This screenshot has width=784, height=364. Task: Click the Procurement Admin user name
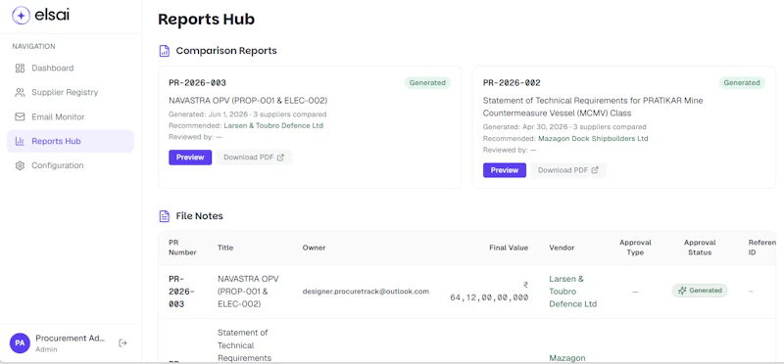pyautogui.click(x=71, y=339)
